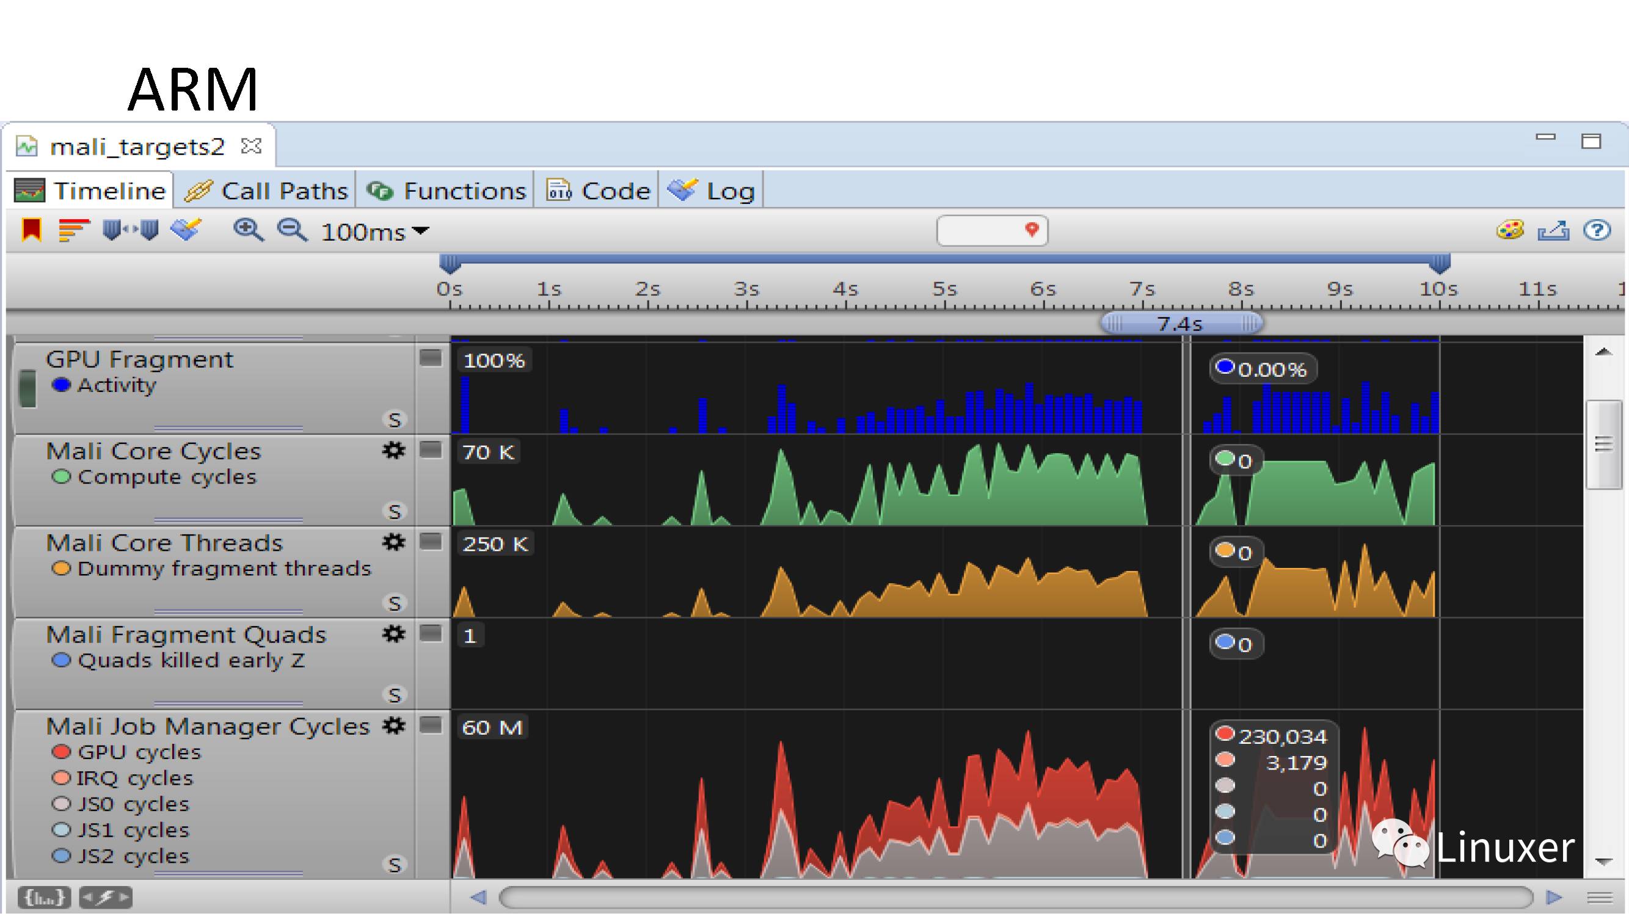This screenshot has height=916, width=1629.
Task: Click the orange Dummy fragment threads swatch
Action: pos(61,568)
